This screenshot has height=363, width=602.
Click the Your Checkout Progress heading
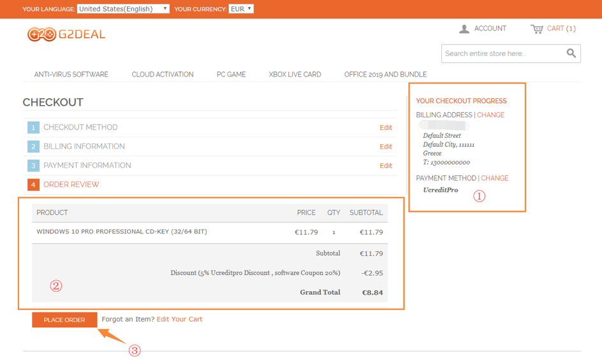pos(461,101)
